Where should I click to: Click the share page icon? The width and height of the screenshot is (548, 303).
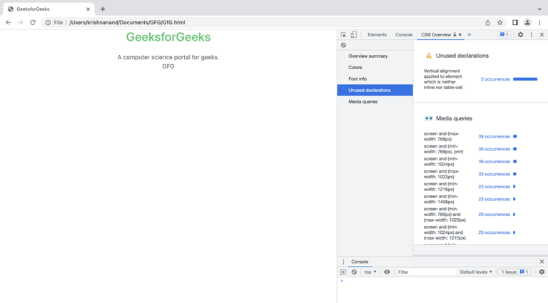tap(488, 22)
